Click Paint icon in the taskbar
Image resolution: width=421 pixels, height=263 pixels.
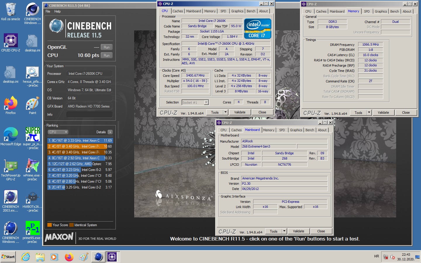[84, 257]
